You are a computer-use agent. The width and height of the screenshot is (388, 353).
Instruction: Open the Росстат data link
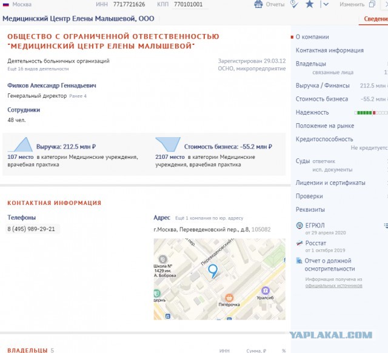click(x=315, y=243)
